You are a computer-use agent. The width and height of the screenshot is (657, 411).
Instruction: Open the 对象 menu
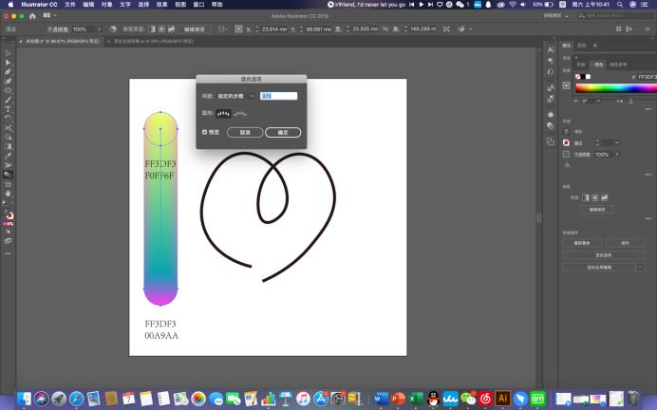[x=106, y=4]
